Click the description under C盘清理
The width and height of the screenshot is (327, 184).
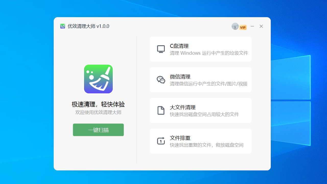coord(209,53)
